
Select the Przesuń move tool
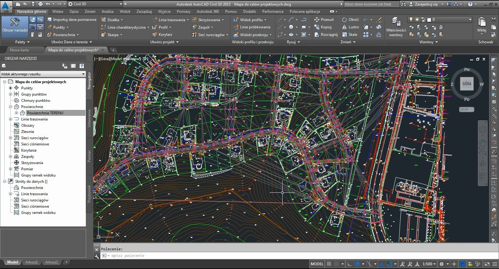pos(324,20)
